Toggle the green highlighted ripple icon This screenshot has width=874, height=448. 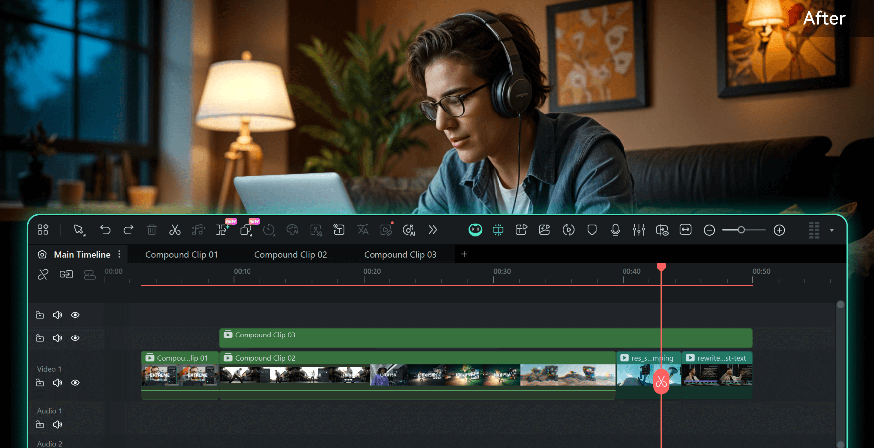tap(498, 230)
